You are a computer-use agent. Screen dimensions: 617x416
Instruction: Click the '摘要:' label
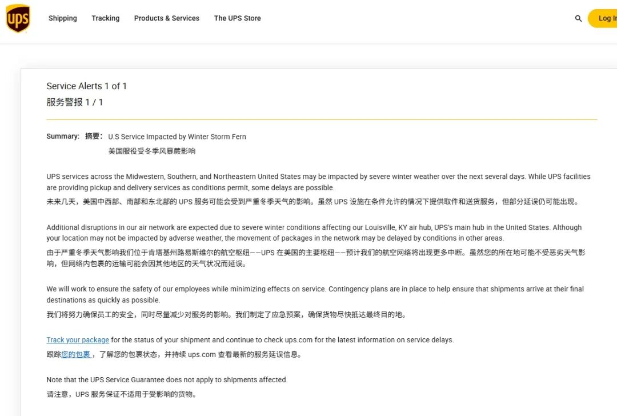point(94,137)
